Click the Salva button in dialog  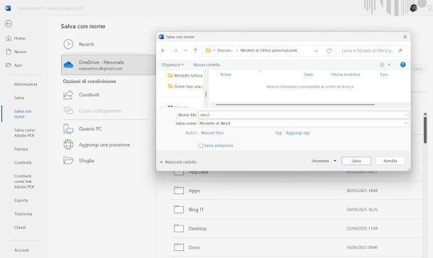coord(356,161)
